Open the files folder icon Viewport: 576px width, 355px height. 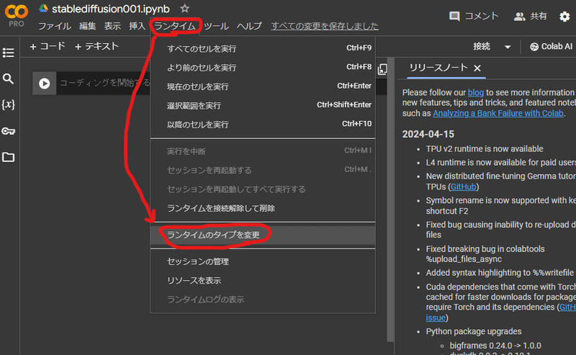8,157
